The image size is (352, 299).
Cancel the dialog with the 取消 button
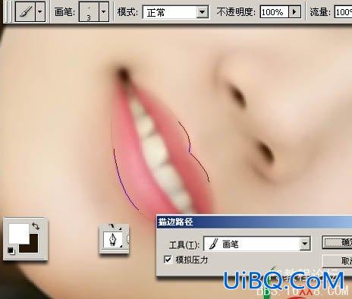point(337,261)
